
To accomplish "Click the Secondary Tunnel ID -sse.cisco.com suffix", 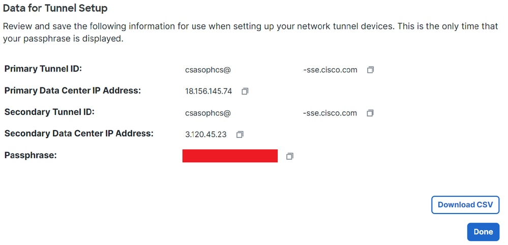I will 330,113.
